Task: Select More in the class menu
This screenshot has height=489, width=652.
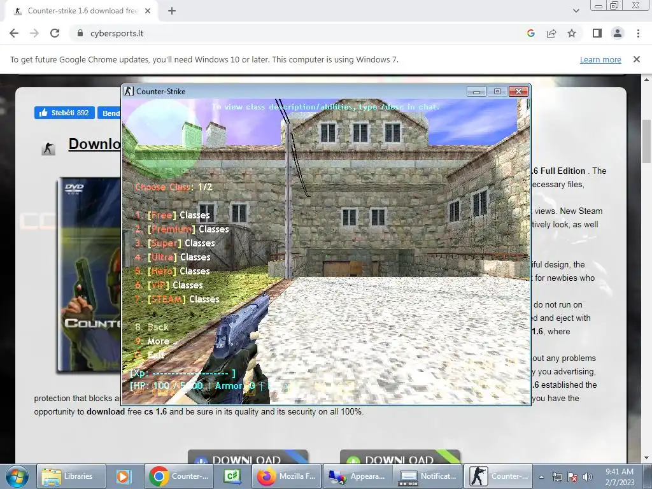Action: (x=152, y=341)
